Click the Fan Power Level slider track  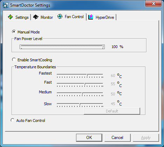pos(62,47)
